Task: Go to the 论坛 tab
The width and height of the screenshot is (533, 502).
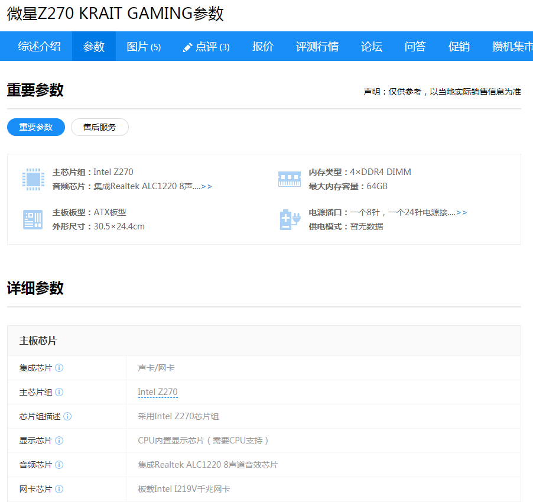Action: [x=372, y=46]
